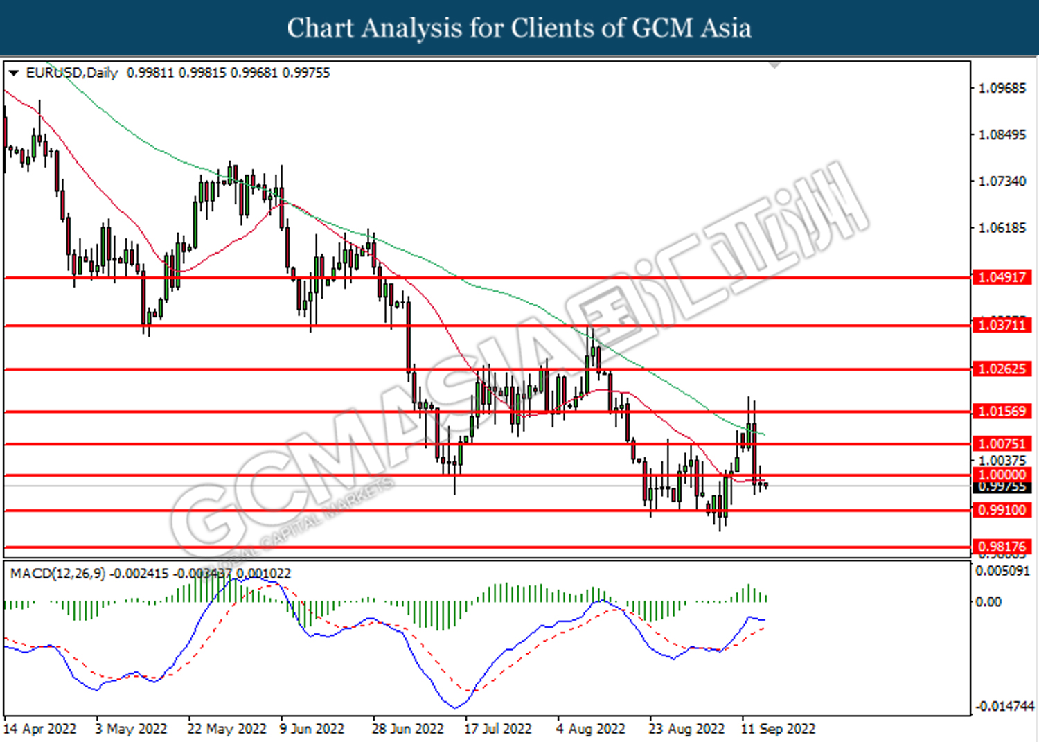Select the 0.99100 support level label
Image resolution: width=1039 pixels, height=742 pixels.
pyautogui.click(x=1002, y=510)
